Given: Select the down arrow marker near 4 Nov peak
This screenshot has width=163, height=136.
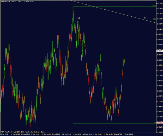Looking at the screenshot, I should click(79, 18).
